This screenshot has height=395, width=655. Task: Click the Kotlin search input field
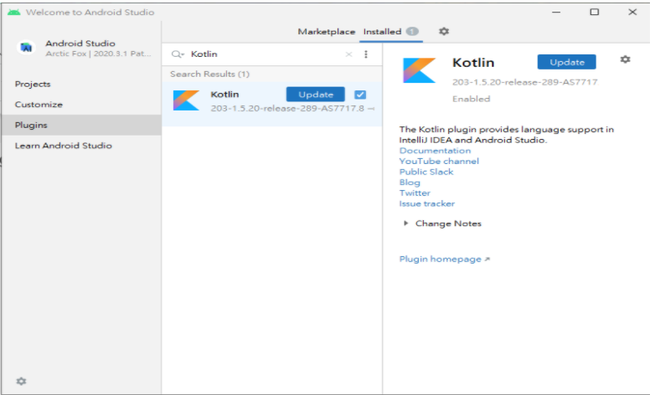pos(266,54)
